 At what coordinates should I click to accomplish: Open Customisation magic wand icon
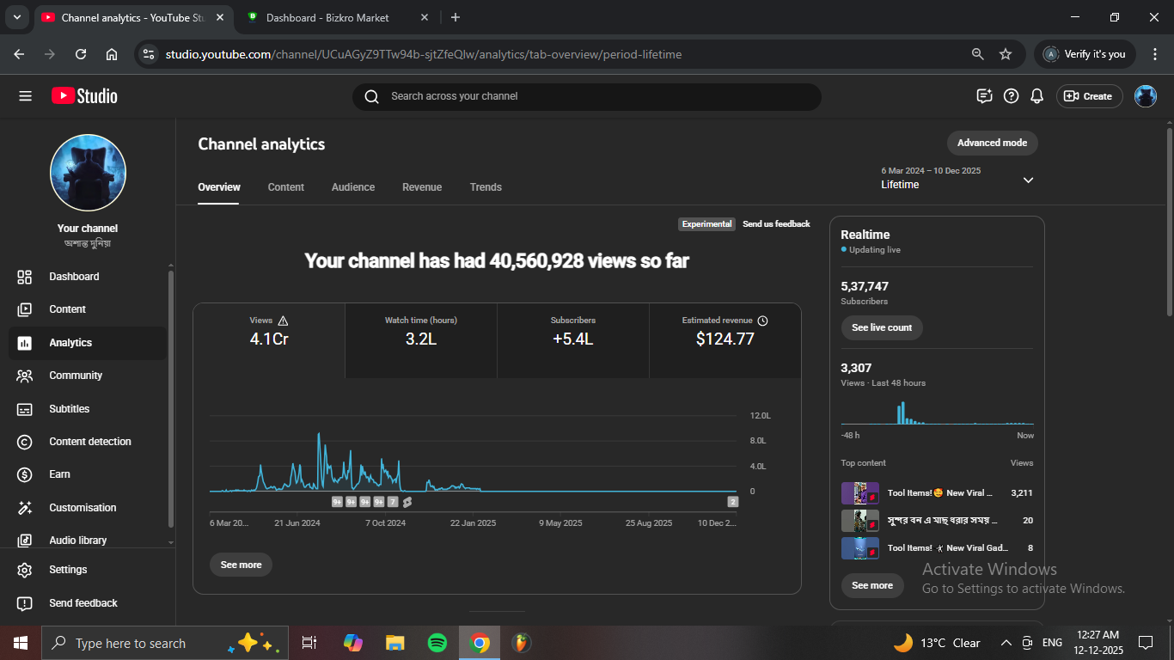click(x=25, y=508)
